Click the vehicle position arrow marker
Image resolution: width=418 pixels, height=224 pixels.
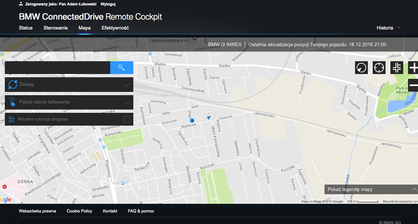pos(210,116)
